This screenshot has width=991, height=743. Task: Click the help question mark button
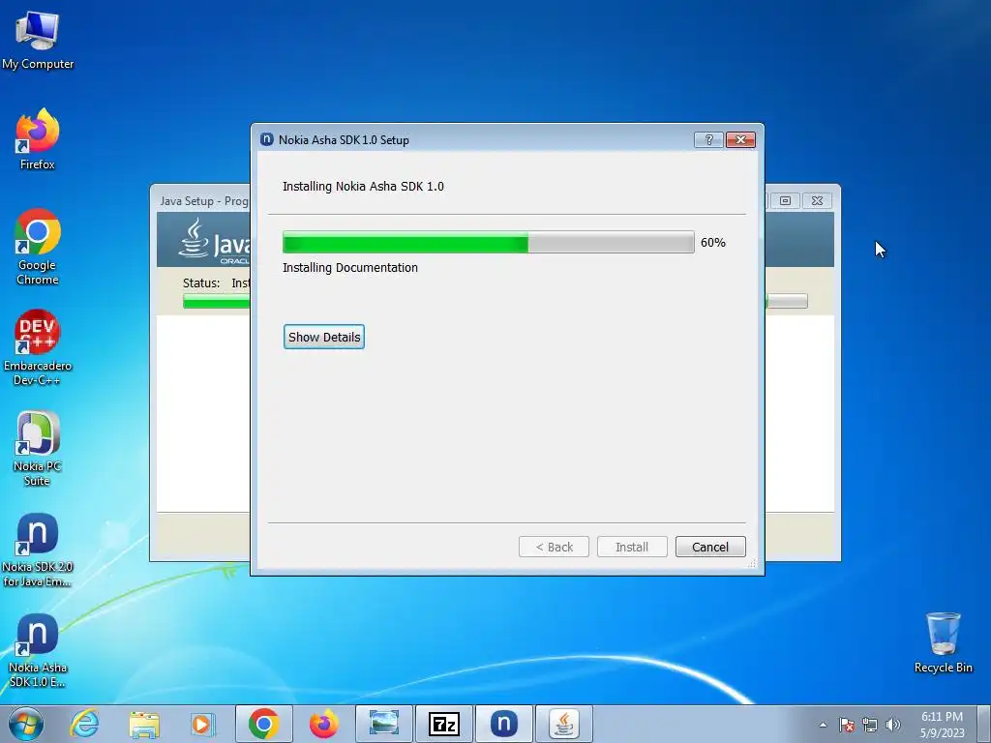point(708,139)
